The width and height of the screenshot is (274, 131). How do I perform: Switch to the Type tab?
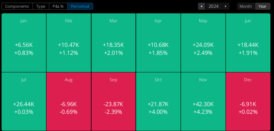pos(41,6)
